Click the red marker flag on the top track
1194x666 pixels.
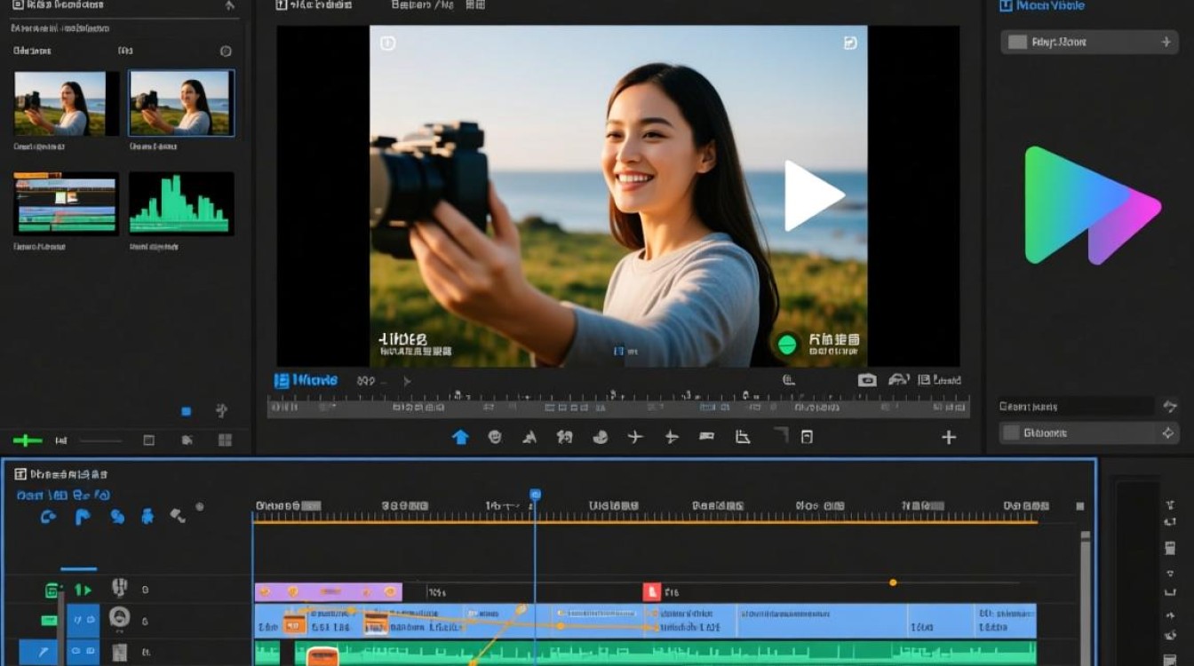point(651,591)
